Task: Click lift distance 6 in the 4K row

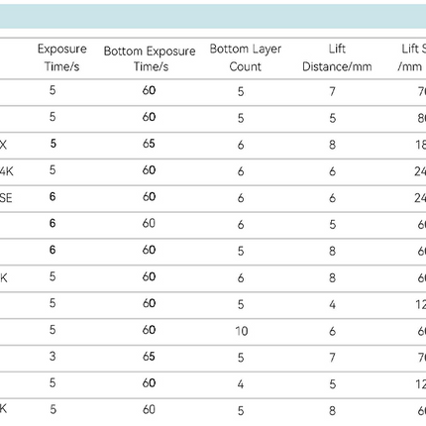Action: 332,171
